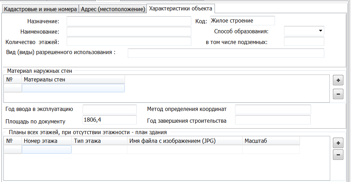The image size is (351, 182).
Task: Click the empty cell under Материалы стен
Action: tap(73, 88)
